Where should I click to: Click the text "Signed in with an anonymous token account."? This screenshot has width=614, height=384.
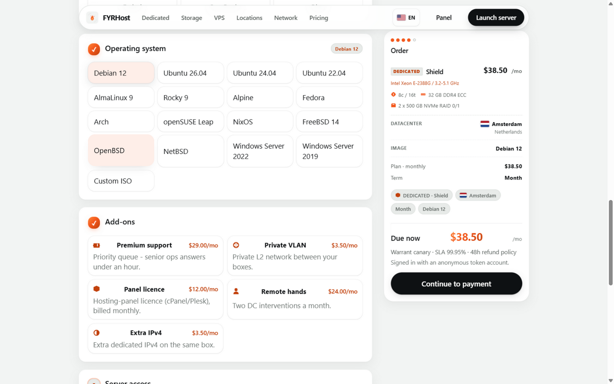tap(450, 262)
